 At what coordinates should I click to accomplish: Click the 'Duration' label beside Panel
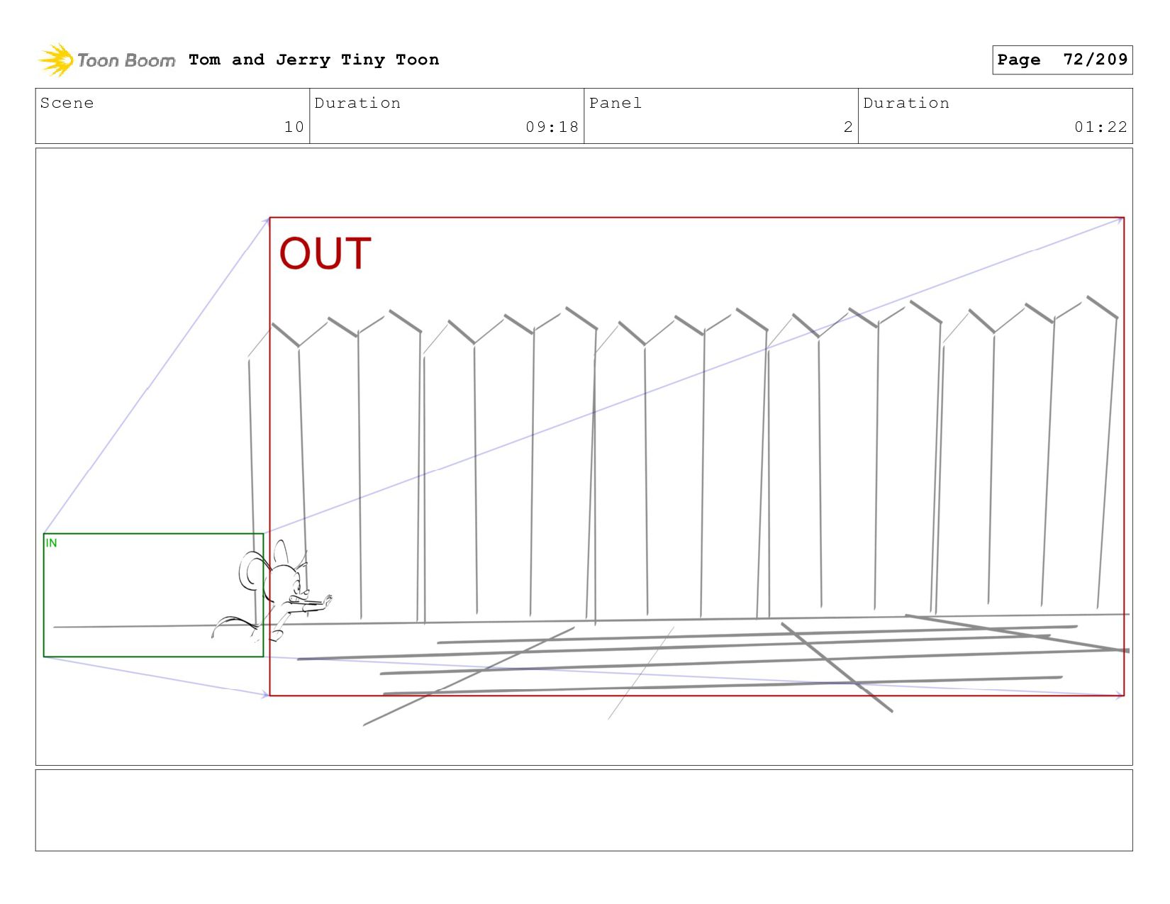click(906, 103)
